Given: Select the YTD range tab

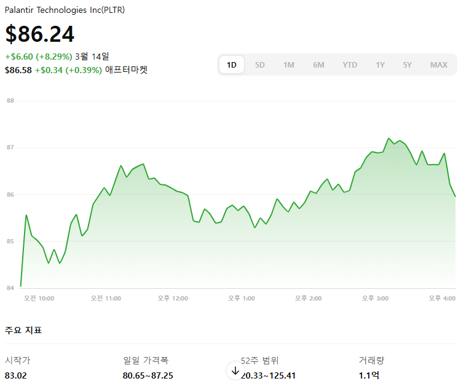Looking at the screenshot, I should point(350,65).
